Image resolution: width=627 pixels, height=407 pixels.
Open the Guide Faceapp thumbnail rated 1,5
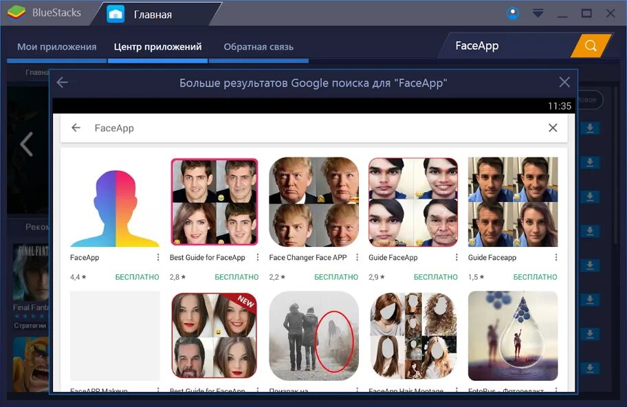point(513,202)
